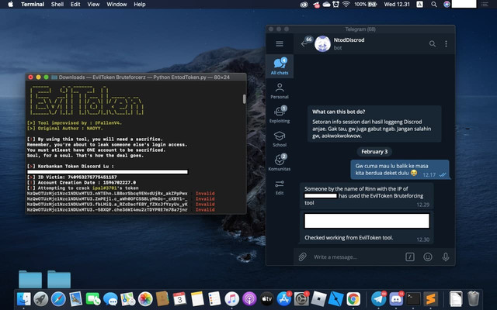The image size is (497, 310).
Task: Switch to the Komunitas chat folder
Action: 280,163
